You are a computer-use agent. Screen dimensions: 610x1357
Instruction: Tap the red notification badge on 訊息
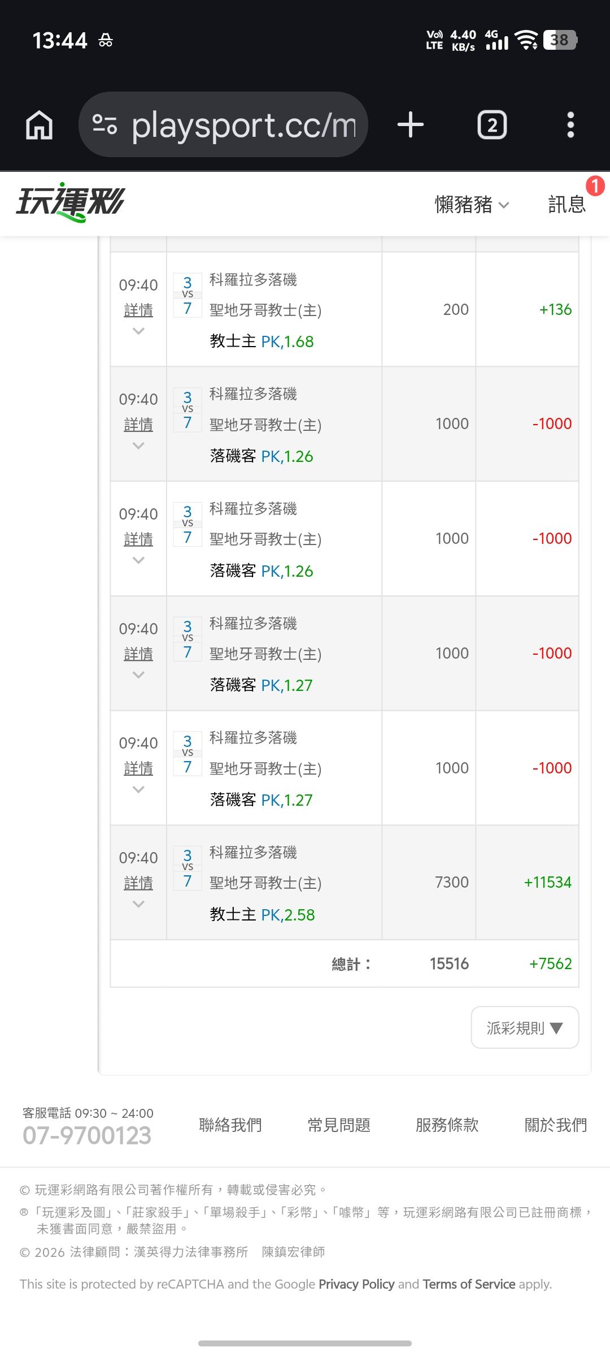pos(595,186)
